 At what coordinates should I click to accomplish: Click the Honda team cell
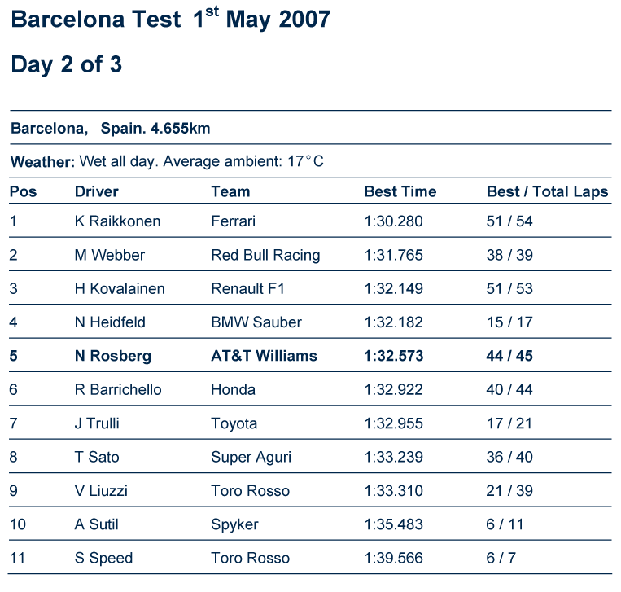coord(233,390)
